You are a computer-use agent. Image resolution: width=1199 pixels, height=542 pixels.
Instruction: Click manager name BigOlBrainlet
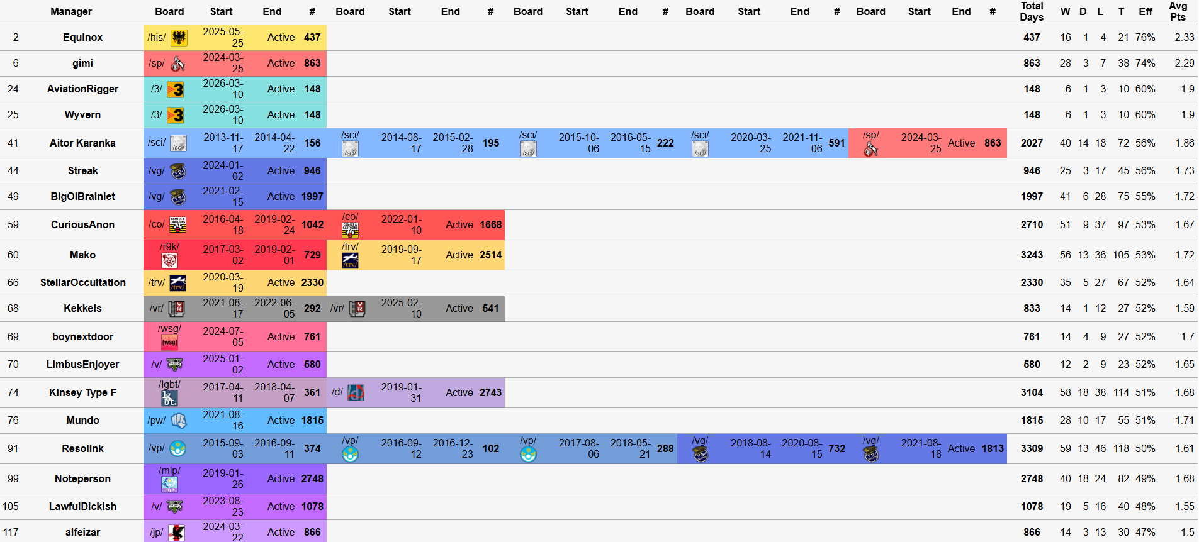pyautogui.click(x=82, y=197)
